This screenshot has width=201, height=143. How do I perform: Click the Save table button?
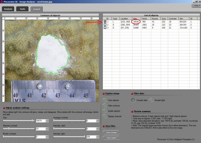click(x=111, y=138)
